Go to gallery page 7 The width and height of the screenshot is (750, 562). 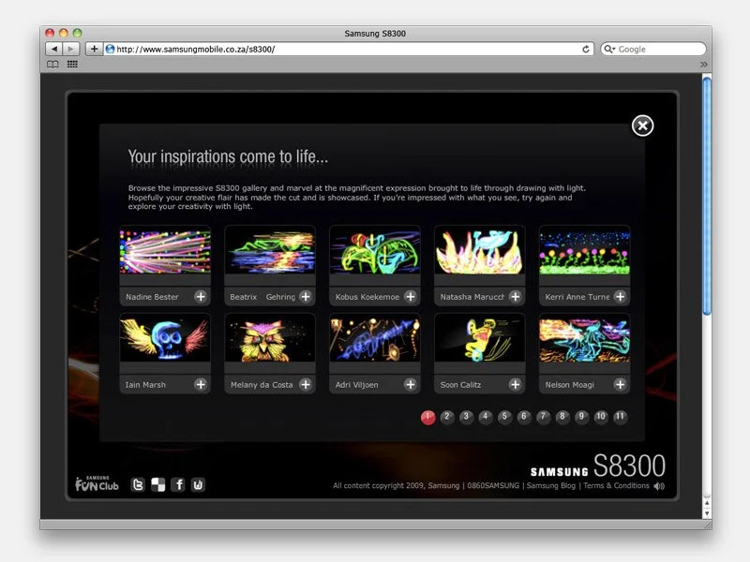tap(543, 417)
